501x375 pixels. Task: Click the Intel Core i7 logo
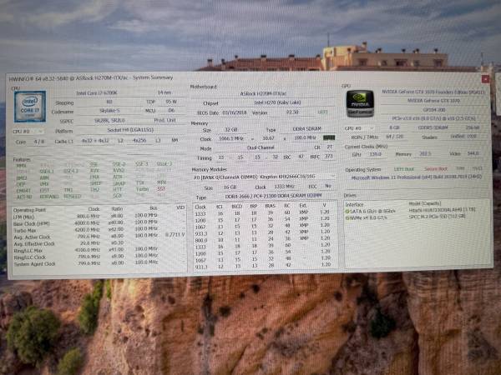(29, 106)
